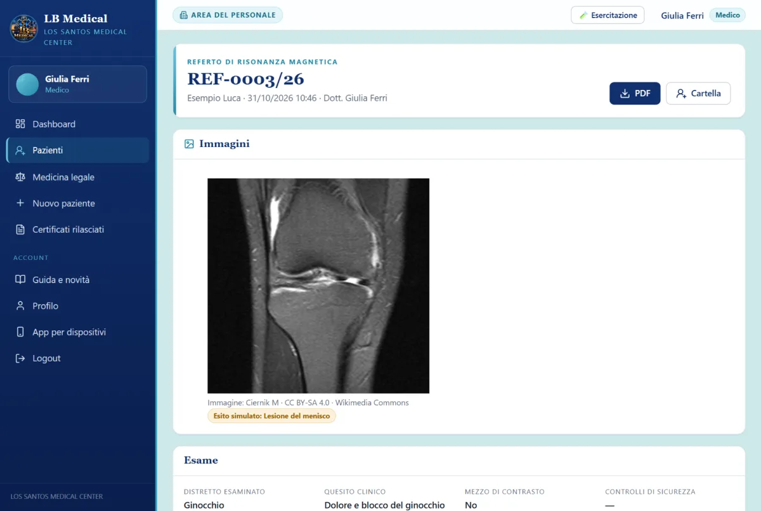761x511 pixels.
Task: Click the Certificati rilasciati document icon
Action: coord(20,230)
